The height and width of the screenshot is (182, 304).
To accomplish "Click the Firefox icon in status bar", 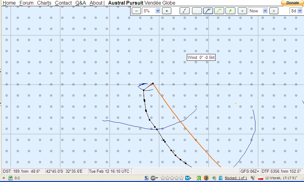I will [206, 178].
